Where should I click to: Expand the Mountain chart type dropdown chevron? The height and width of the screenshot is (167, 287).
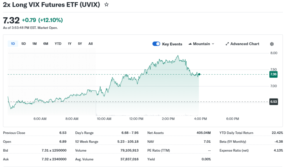point(213,44)
